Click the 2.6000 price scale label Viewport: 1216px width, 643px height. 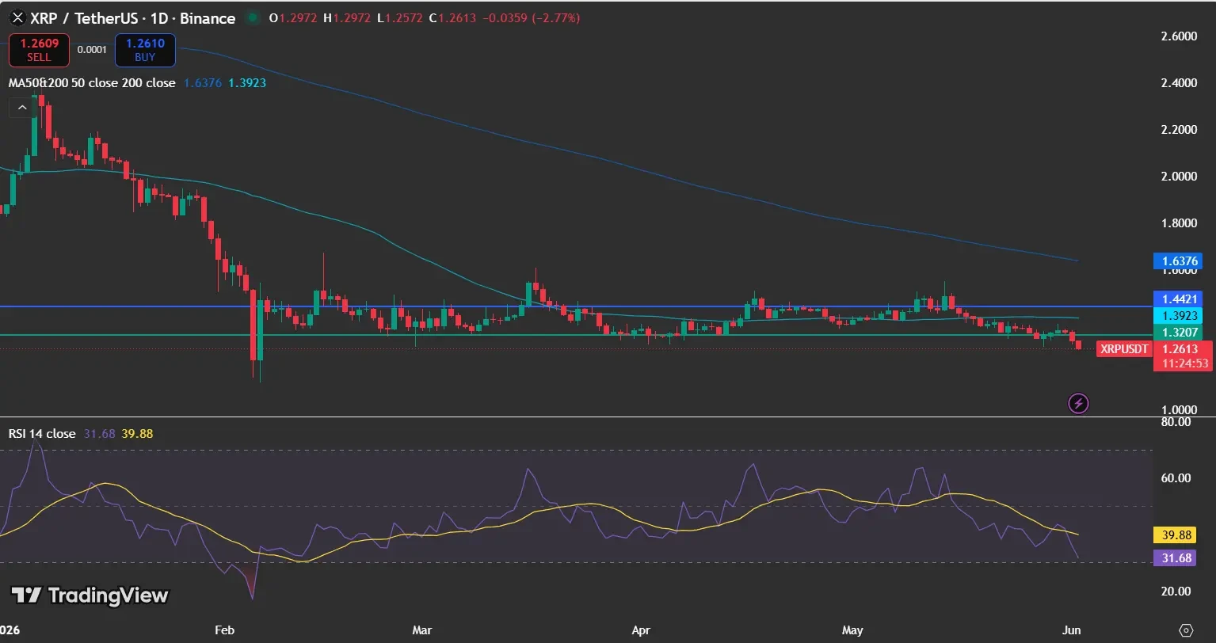1178,36
